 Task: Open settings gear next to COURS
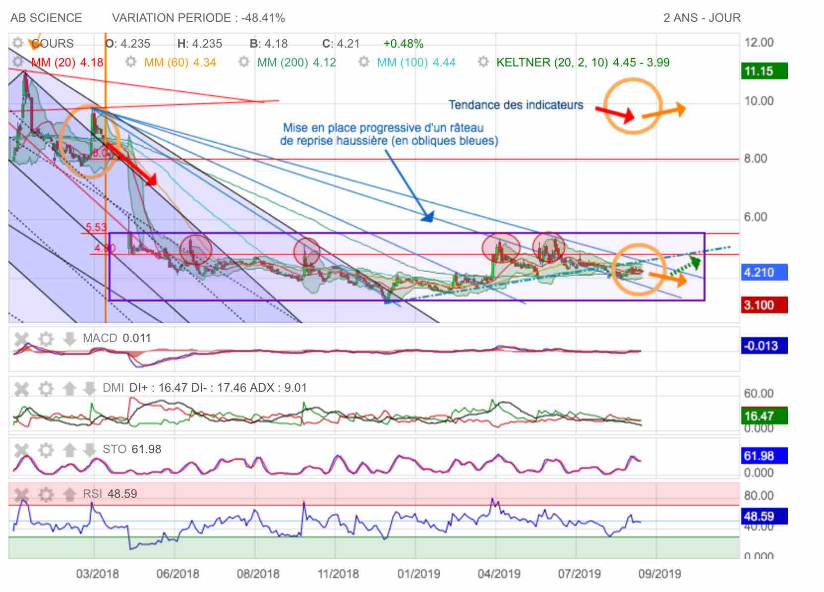click(18, 43)
